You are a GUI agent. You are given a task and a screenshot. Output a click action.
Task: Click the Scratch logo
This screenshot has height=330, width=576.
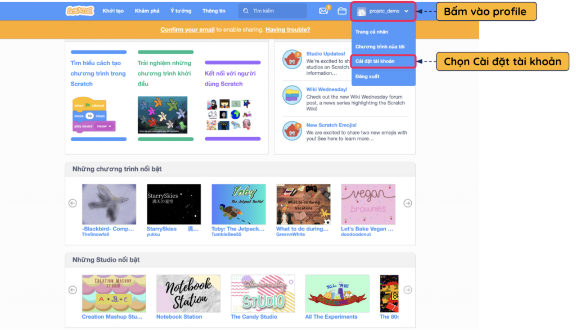(80, 11)
